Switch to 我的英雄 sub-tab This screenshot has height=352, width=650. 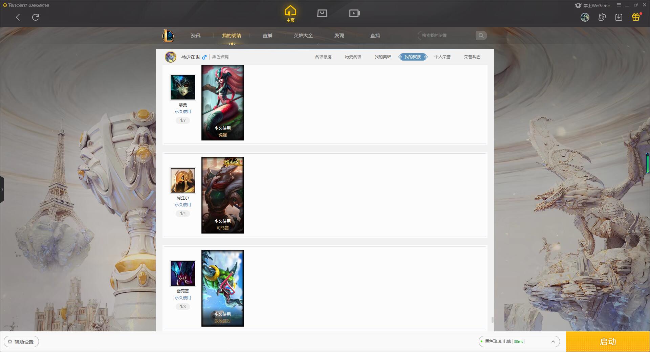383,57
